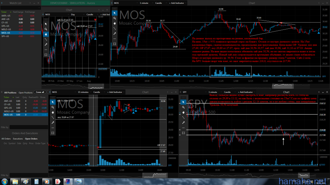Choose the magnifier tool in SPY chart
The image size is (330, 185).
(183, 107)
